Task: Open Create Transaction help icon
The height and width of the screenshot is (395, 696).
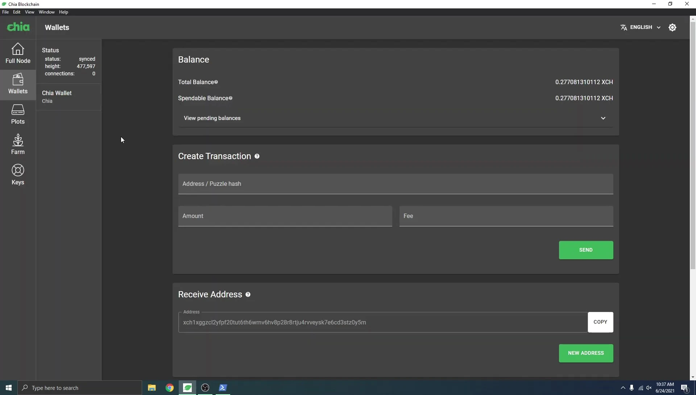Action: coord(257,156)
